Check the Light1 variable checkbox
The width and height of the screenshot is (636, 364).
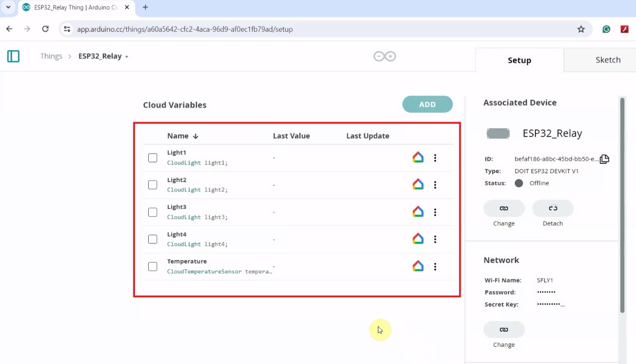[x=153, y=157]
